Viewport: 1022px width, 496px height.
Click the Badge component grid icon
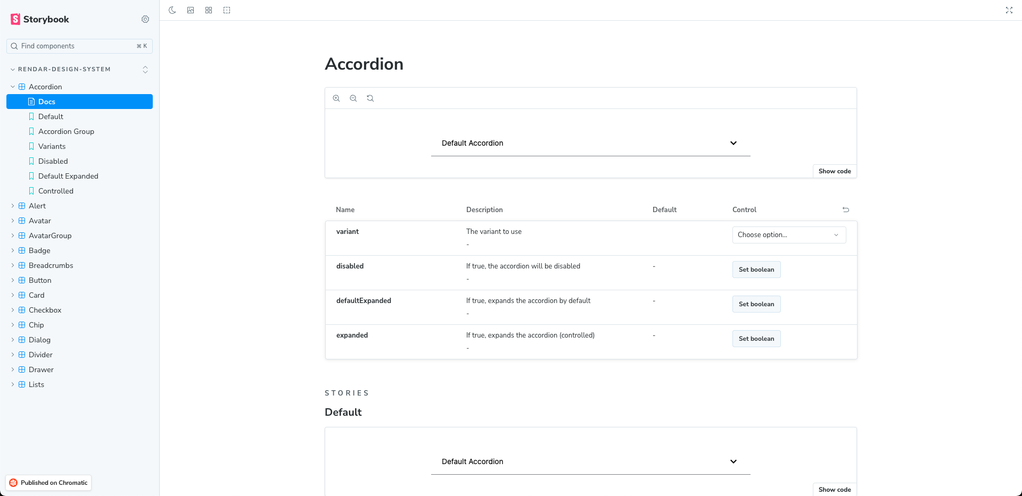(22, 250)
